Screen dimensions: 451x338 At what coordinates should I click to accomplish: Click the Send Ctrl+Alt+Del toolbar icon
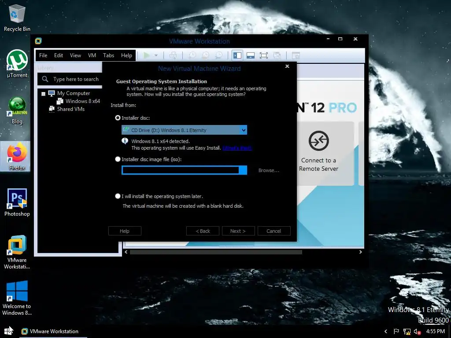(173, 55)
